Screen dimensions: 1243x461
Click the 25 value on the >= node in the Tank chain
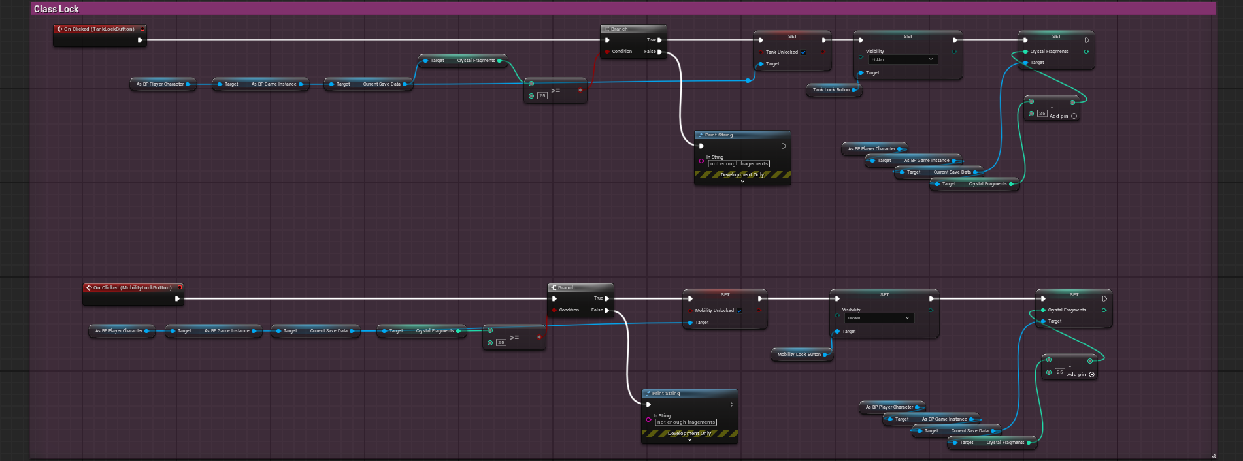[x=542, y=96]
